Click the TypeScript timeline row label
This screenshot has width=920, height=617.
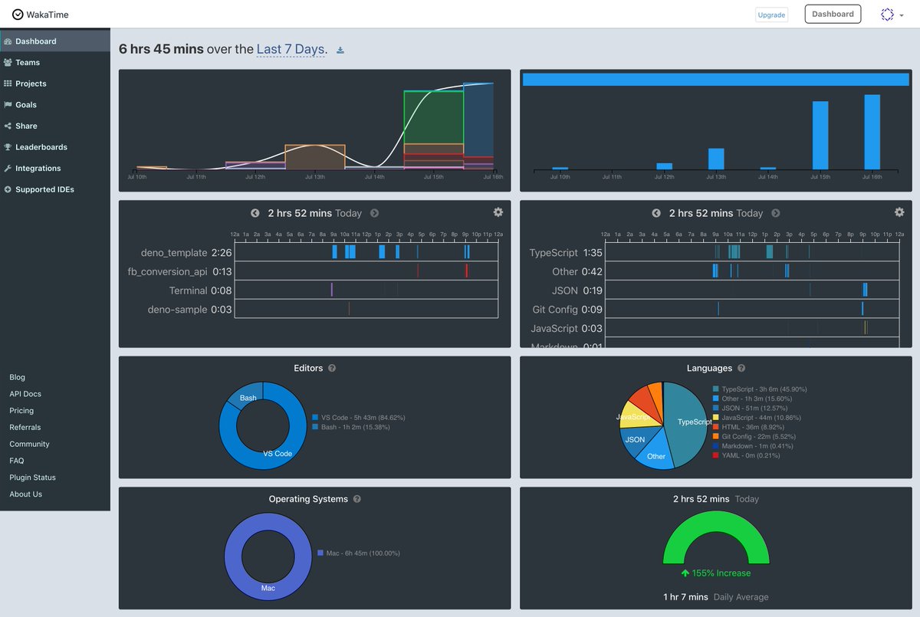pyautogui.click(x=554, y=252)
